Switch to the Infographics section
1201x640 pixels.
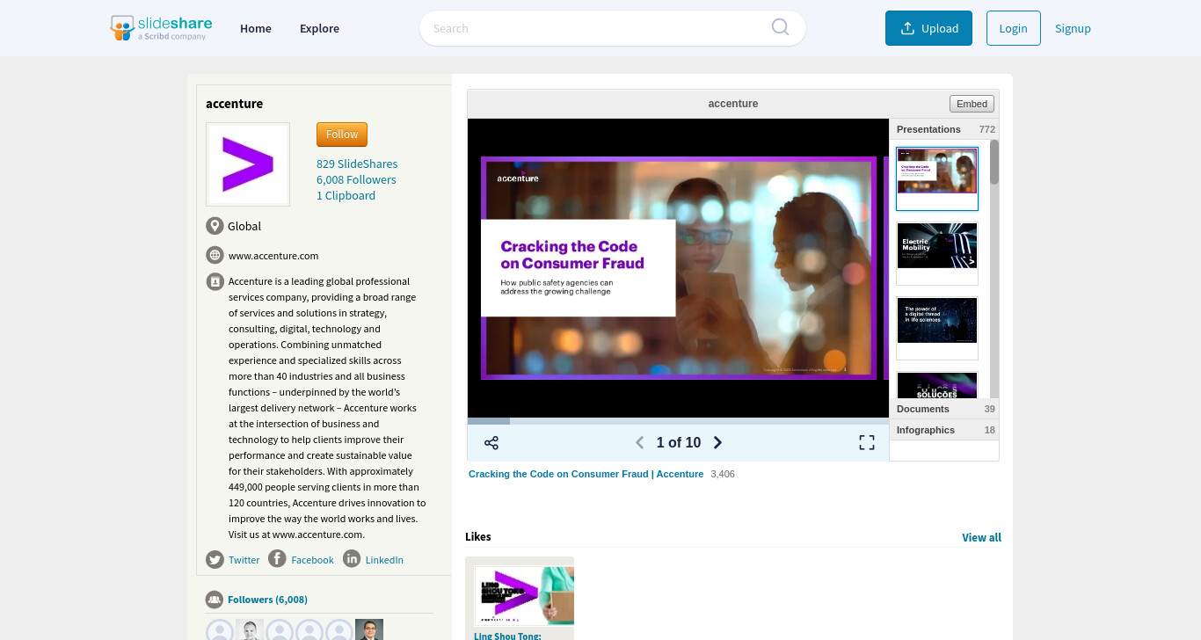click(944, 430)
